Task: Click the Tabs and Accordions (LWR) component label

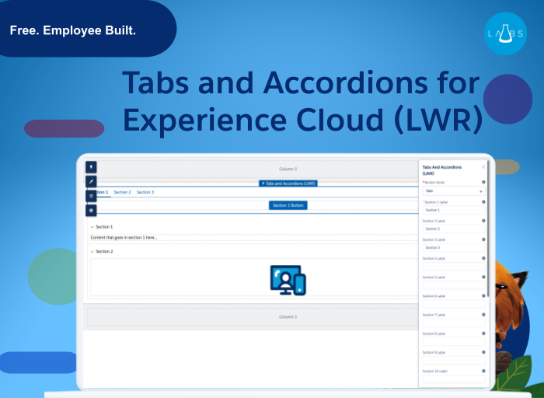Action: coord(288,183)
